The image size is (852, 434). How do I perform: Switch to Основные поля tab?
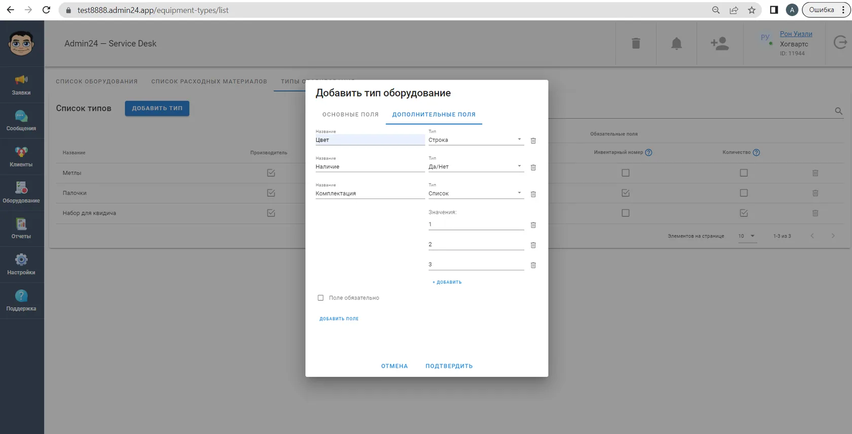(x=350, y=114)
